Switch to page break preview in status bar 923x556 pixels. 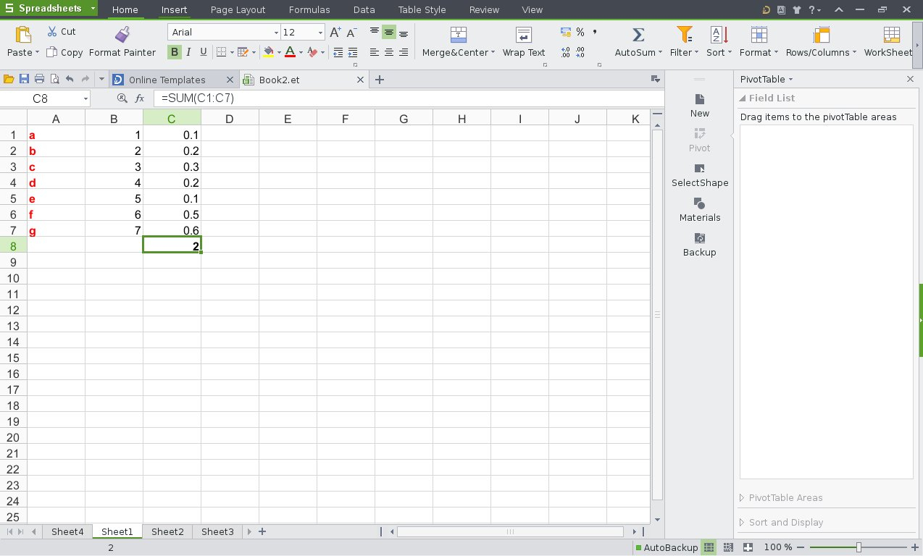[x=729, y=547]
